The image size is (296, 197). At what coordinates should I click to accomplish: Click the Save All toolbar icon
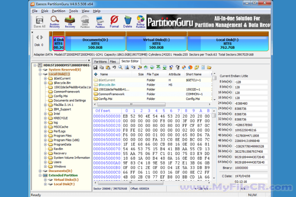click(x=39, y=22)
